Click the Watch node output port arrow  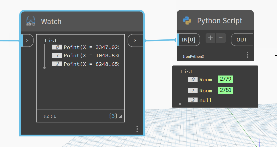pos(135,41)
